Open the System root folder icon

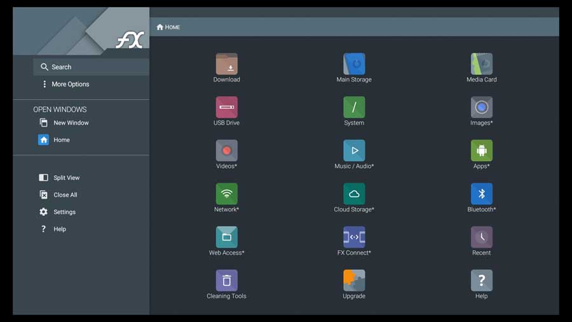pos(354,108)
